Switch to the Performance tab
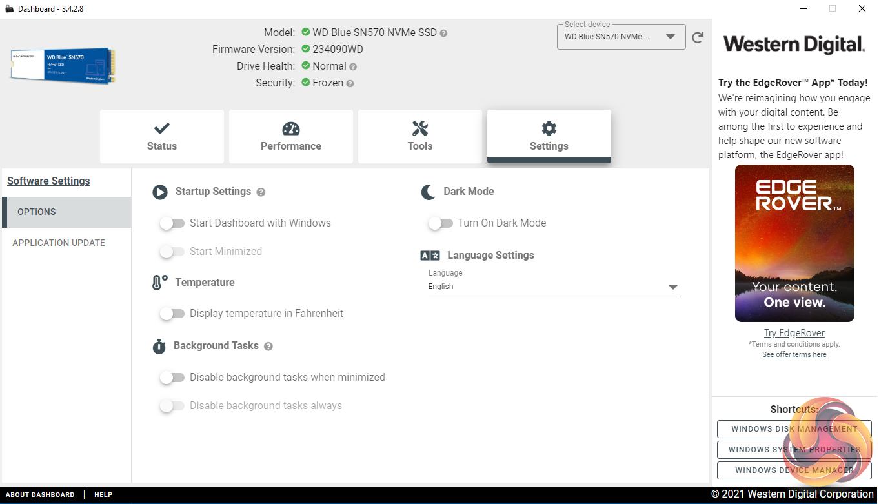The height and width of the screenshot is (504, 879). pyautogui.click(x=290, y=136)
